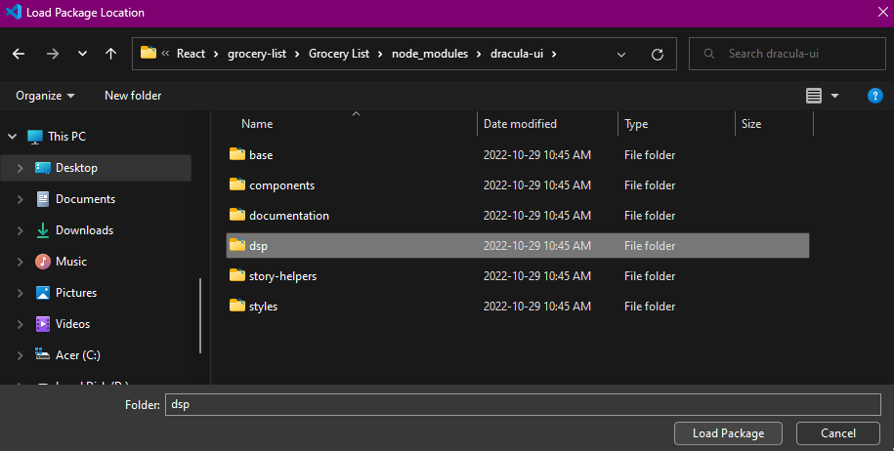The image size is (894, 451).
Task: Create a New folder
Action: pos(133,96)
